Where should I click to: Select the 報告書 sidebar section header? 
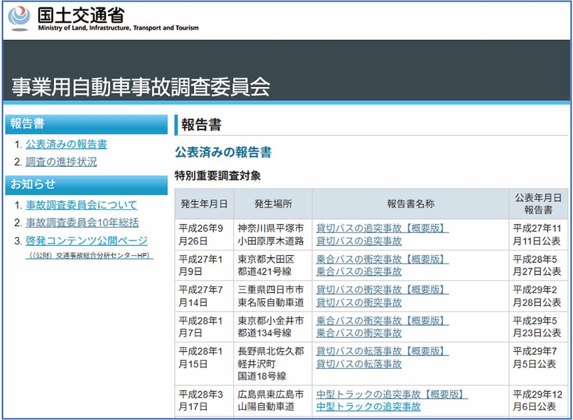86,124
